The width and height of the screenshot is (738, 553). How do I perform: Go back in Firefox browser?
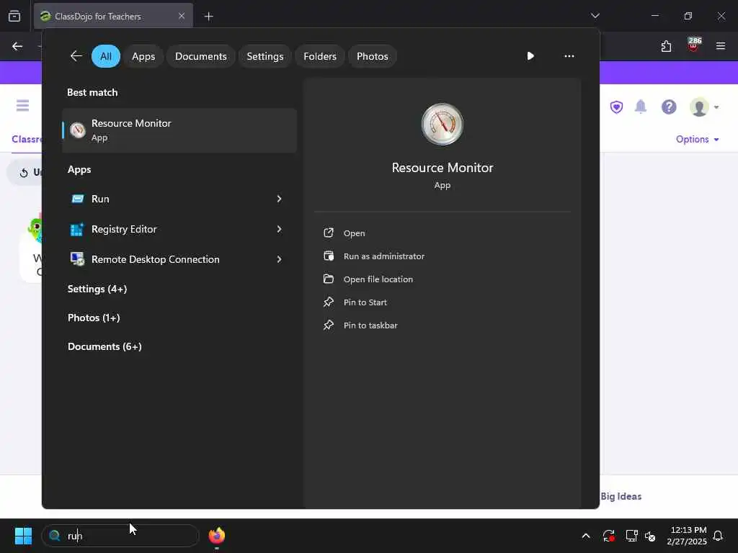click(17, 46)
